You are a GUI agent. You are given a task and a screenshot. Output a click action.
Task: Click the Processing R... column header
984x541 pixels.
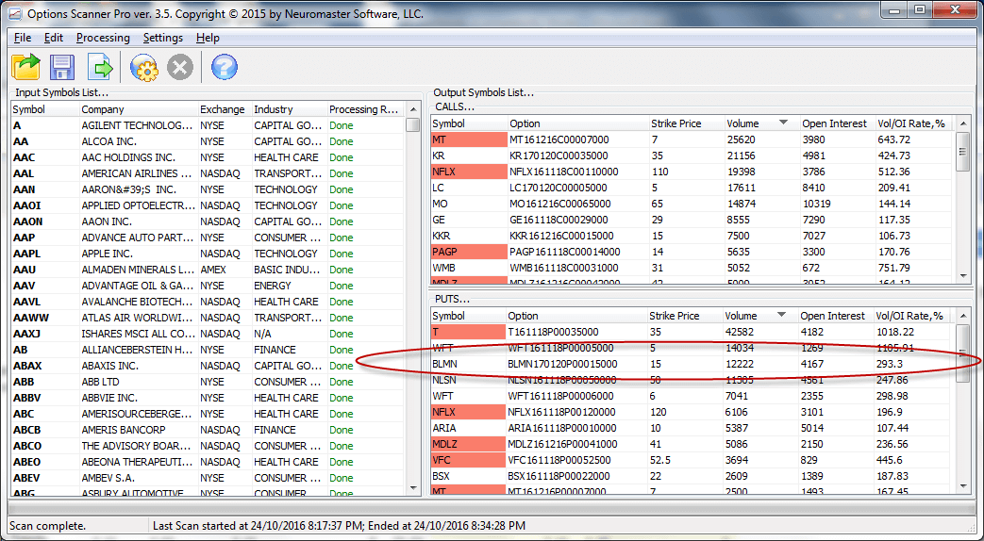click(366, 109)
